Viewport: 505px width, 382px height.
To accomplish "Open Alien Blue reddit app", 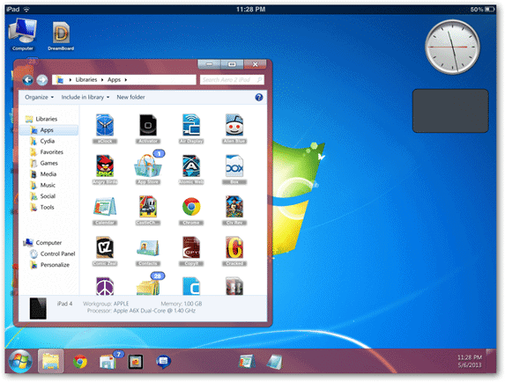I will pyautogui.click(x=234, y=125).
